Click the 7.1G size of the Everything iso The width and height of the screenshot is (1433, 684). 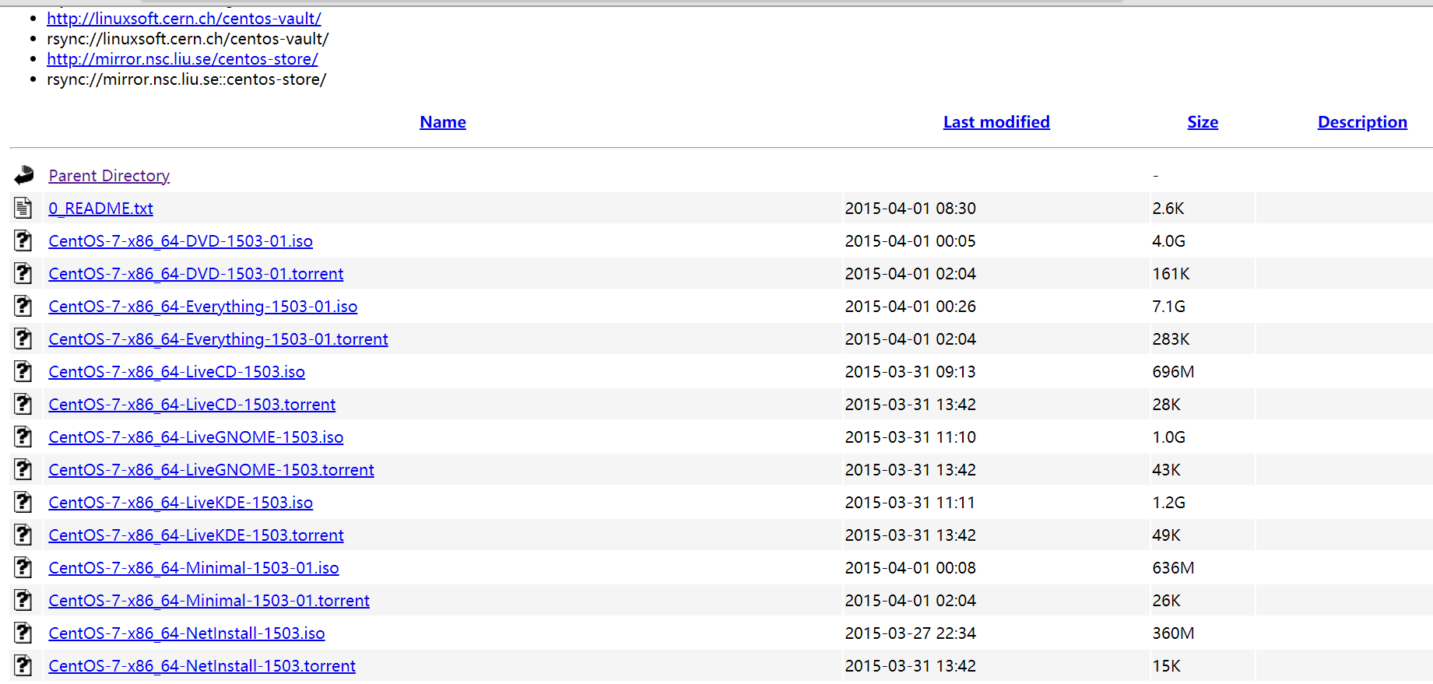click(1168, 307)
